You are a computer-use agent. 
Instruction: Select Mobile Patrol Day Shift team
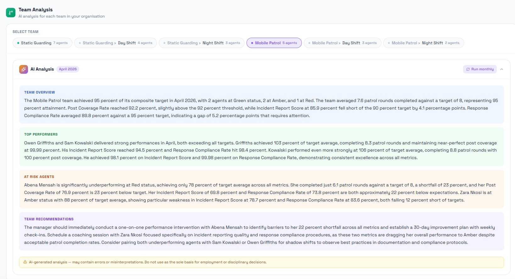(x=342, y=43)
